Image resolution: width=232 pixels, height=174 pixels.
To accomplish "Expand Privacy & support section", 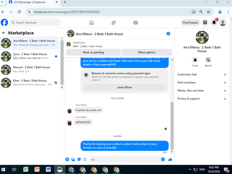I will click(202, 99).
